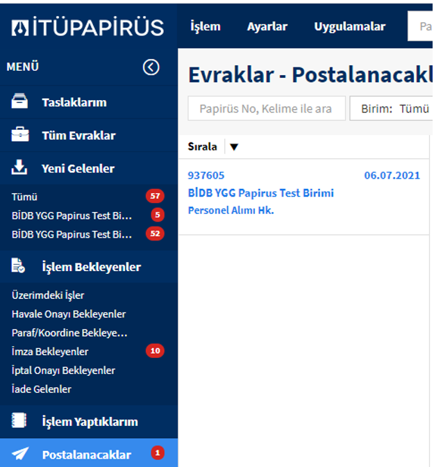Open Üzerimdeki İşler
The image size is (434, 467).
(48, 295)
